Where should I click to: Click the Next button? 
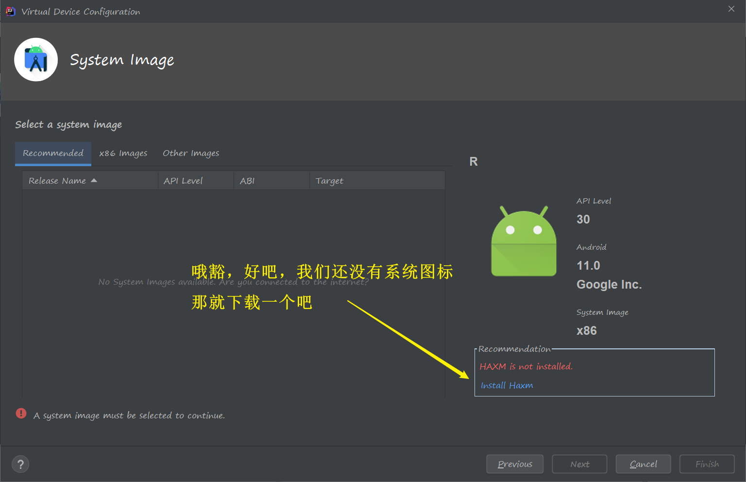click(x=579, y=464)
